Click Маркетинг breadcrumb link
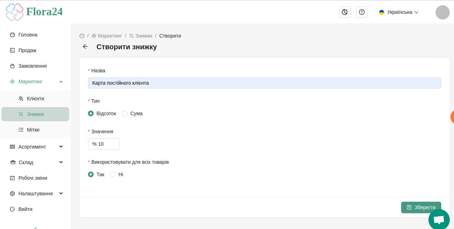Screen dimensions: 454x229 pos(107,36)
